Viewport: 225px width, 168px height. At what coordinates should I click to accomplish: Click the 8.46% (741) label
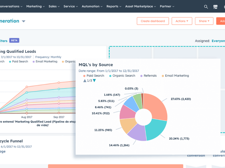click(x=103, y=107)
